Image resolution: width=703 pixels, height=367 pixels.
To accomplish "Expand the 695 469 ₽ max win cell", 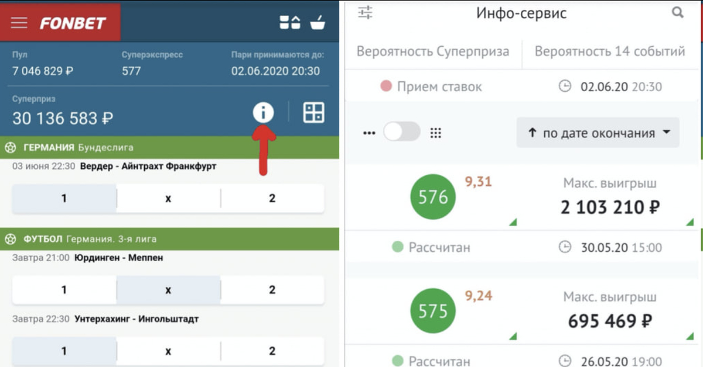I will [690, 336].
